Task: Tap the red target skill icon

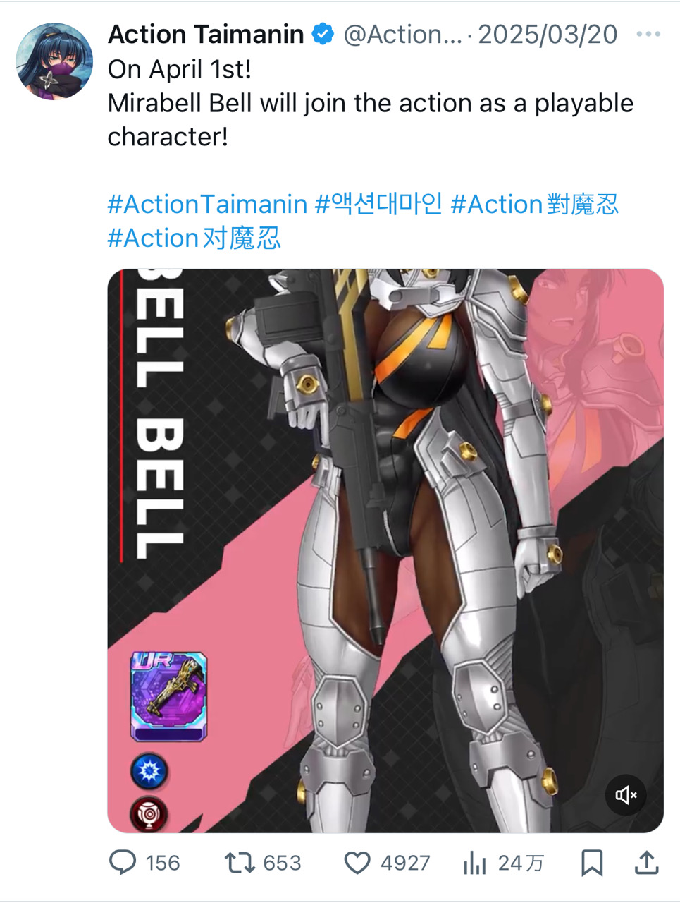Action: click(x=149, y=815)
